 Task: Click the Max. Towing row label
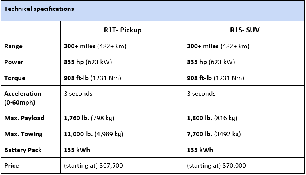[x=23, y=134]
